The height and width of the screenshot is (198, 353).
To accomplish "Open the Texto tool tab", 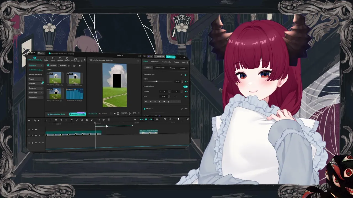I will click(x=53, y=59).
